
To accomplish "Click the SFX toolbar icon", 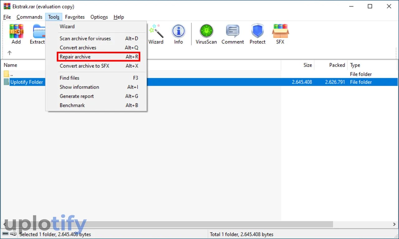I will [x=280, y=34].
